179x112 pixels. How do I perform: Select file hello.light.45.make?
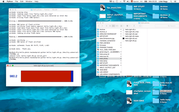coord(132,36)
